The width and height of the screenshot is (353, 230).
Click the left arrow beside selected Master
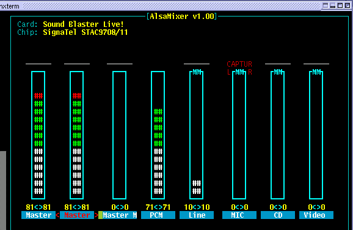(x=57, y=215)
